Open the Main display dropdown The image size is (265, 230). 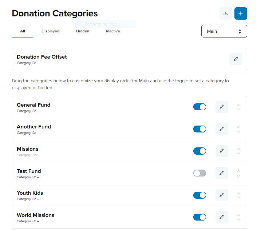click(x=224, y=31)
